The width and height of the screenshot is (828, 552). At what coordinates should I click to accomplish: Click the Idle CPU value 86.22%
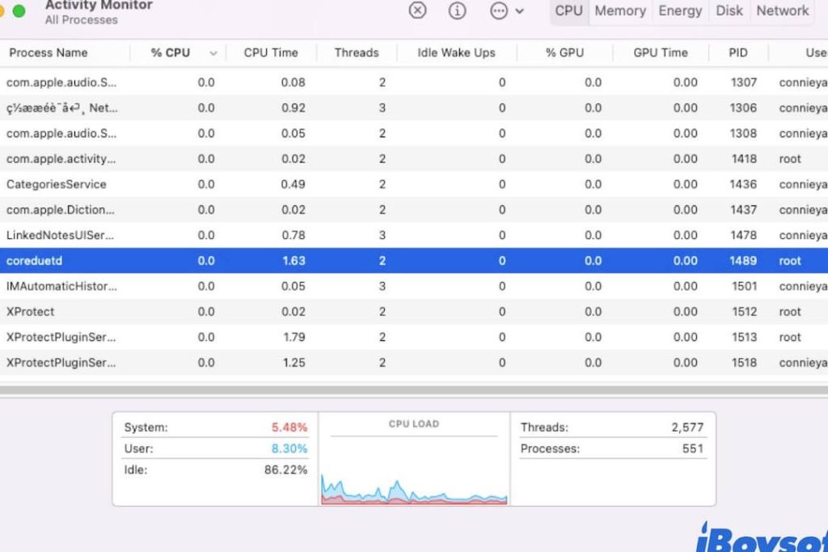click(x=285, y=470)
